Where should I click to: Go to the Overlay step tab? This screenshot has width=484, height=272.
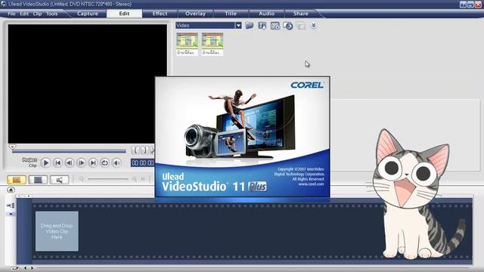coord(195,14)
